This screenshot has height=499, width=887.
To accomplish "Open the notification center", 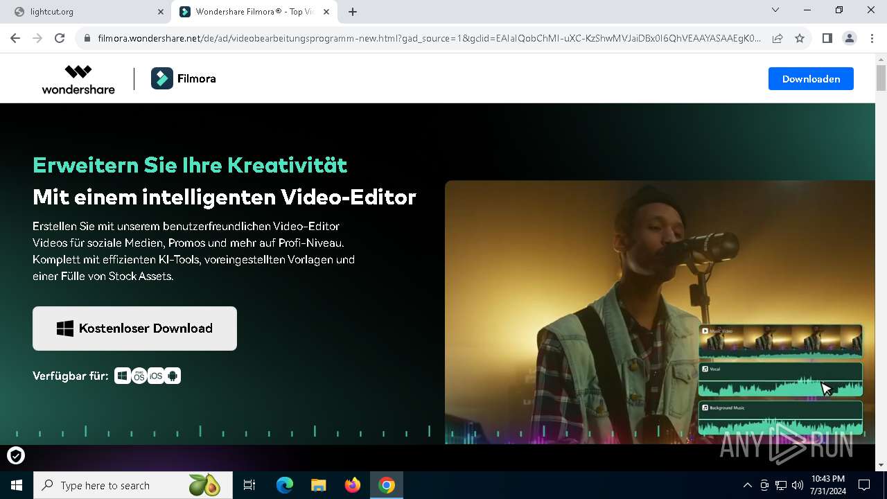I will (864, 485).
